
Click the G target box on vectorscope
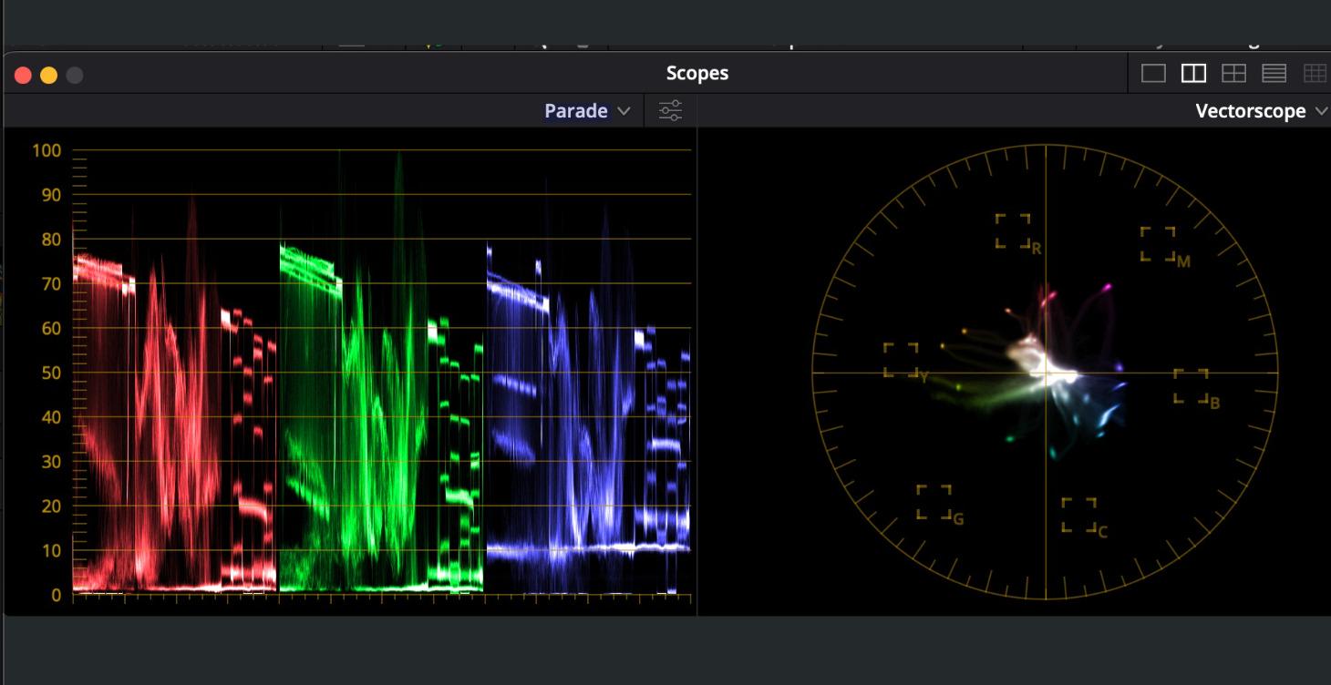pyautogui.click(x=934, y=502)
